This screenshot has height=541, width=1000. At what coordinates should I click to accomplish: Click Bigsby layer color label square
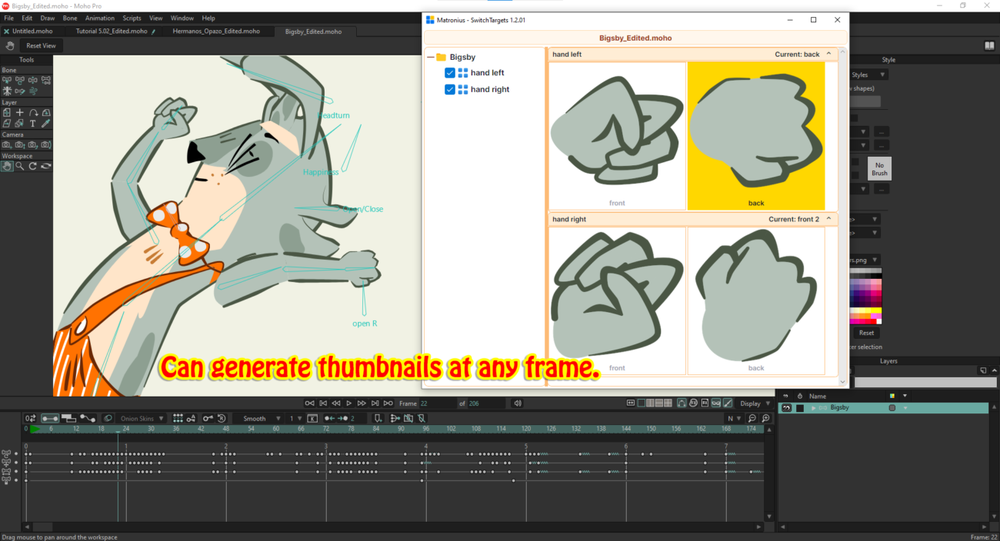[x=892, y=408]
